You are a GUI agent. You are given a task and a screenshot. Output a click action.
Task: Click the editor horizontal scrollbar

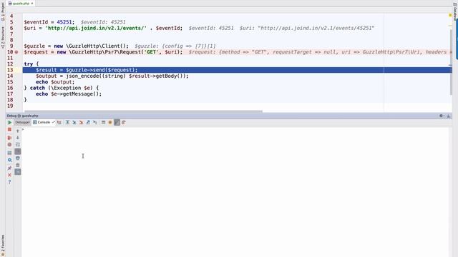pyautogui.click(x=143, y=111)
